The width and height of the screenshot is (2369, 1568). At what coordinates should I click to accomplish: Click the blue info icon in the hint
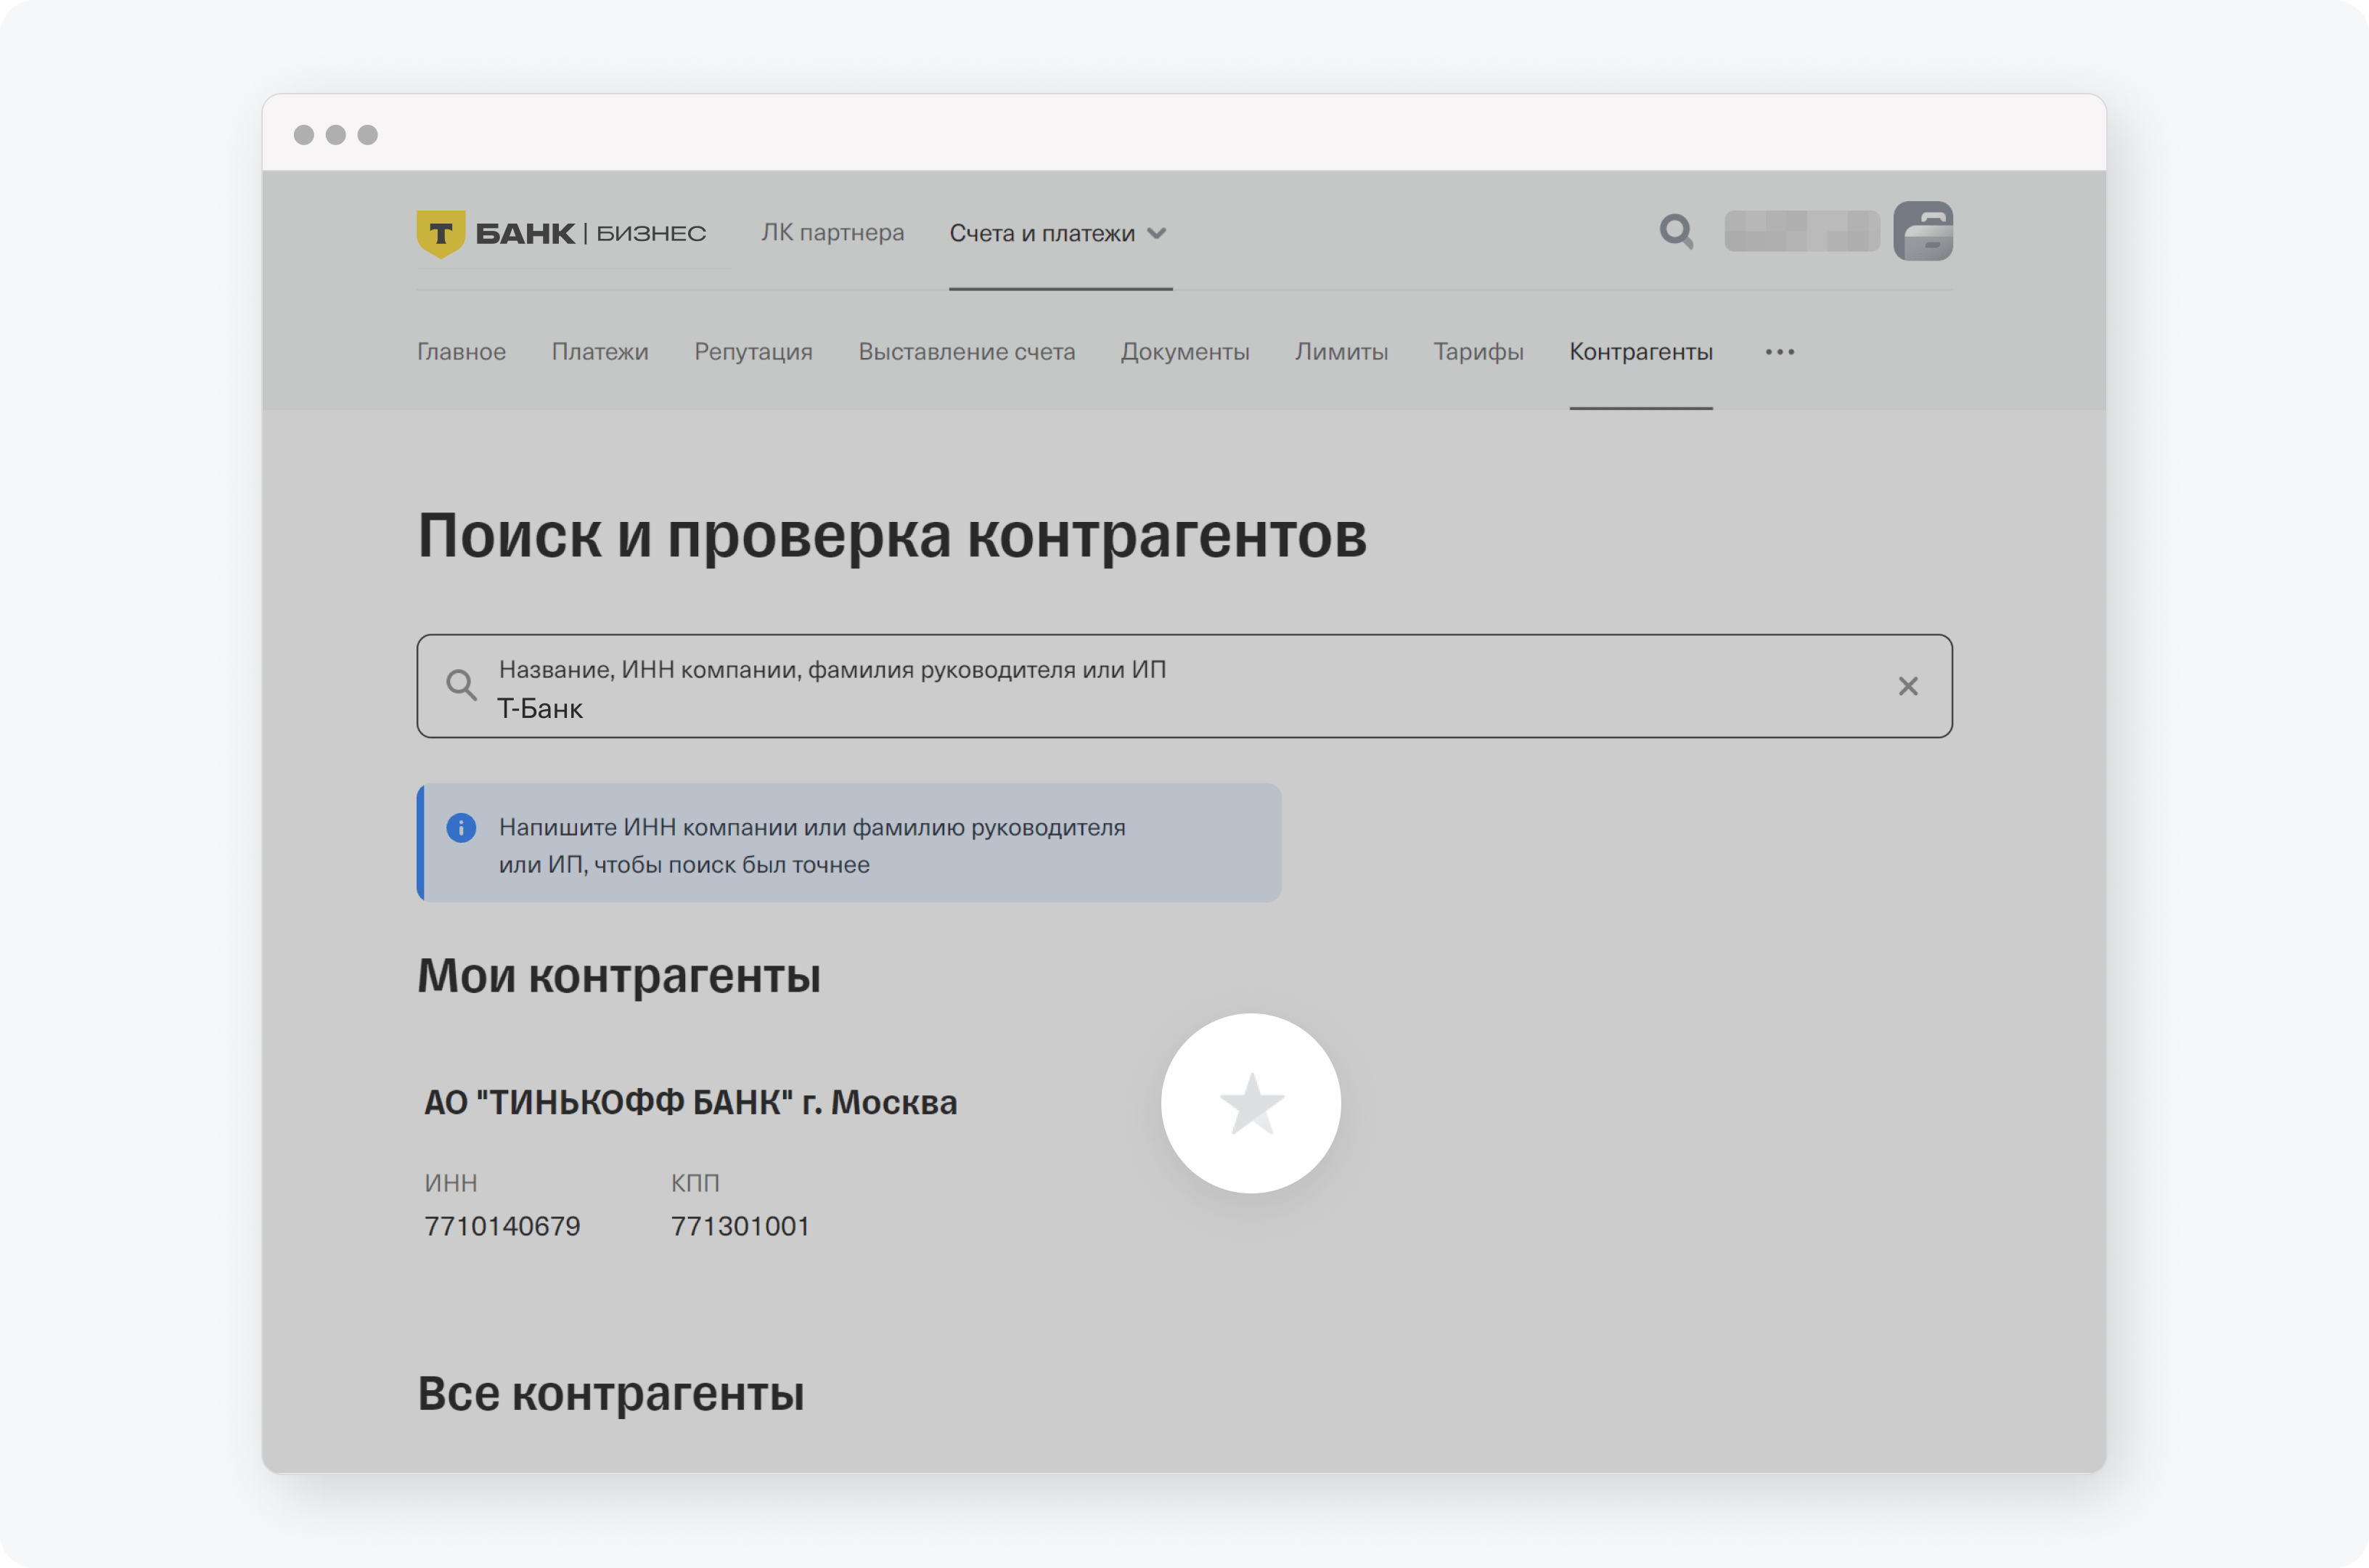tap(461, 828)
